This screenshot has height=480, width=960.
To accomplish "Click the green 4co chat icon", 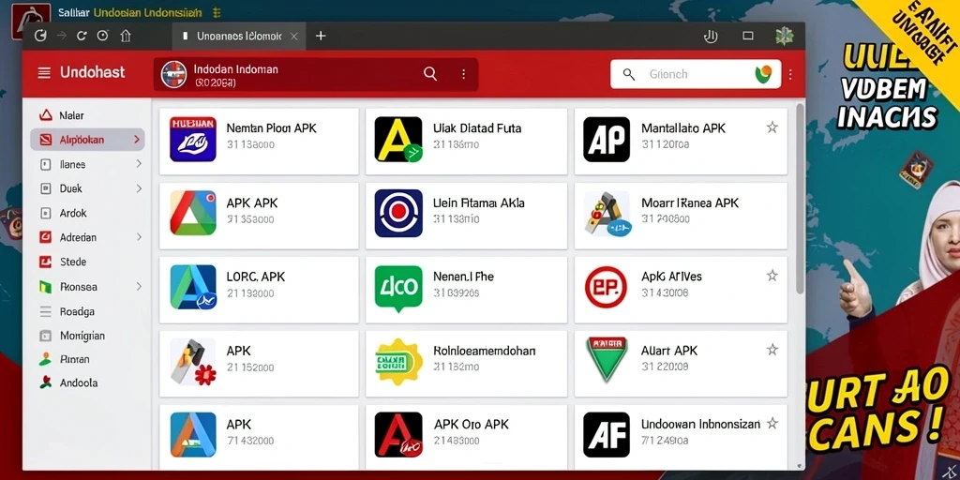I will 398,289.
